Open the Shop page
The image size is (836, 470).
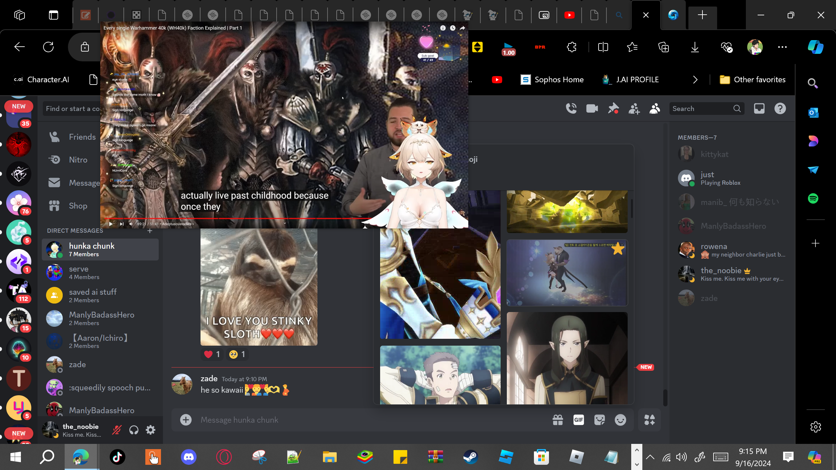point(72,206)
